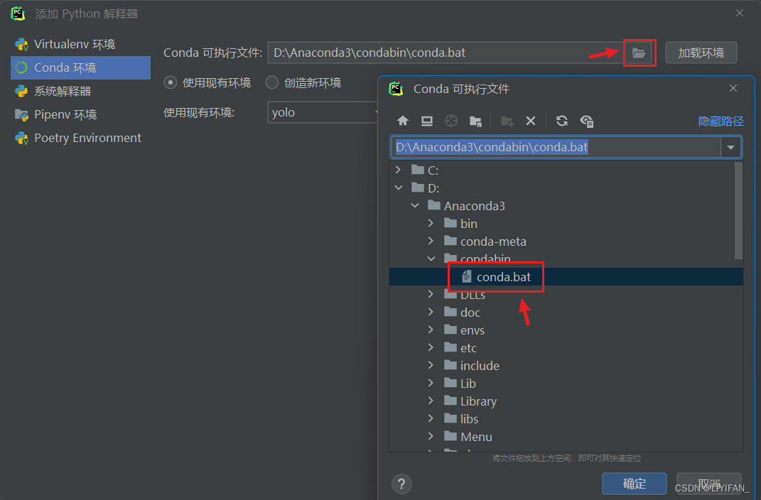
Task: Expand the bin folder
Action: 431,223
